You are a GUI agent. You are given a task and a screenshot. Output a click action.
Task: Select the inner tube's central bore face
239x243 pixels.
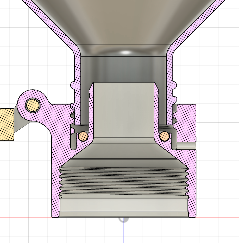click(124, 109)
